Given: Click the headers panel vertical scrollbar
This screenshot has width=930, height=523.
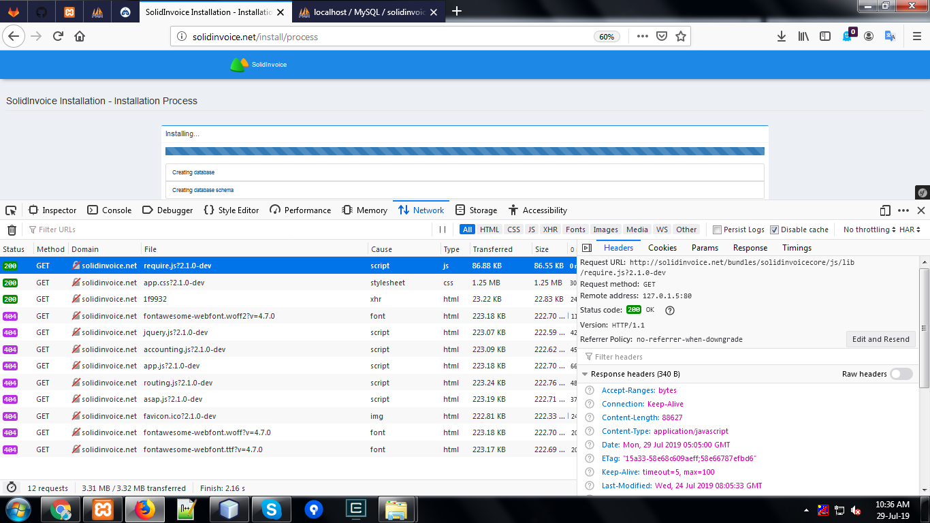Looking at the screenshot, I should (x=924, y=327).
